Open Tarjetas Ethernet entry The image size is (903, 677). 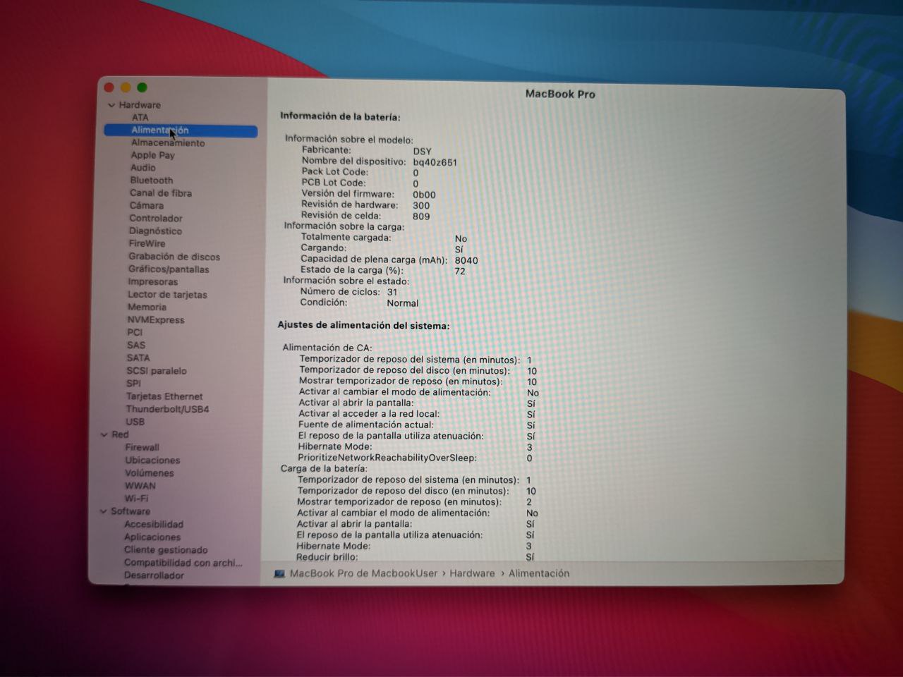point(164,397)
